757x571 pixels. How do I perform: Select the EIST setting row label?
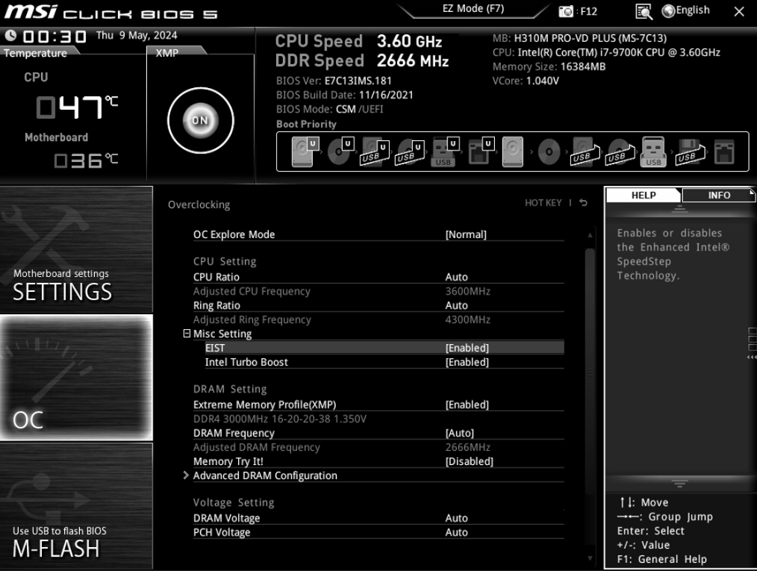point(215,348)
